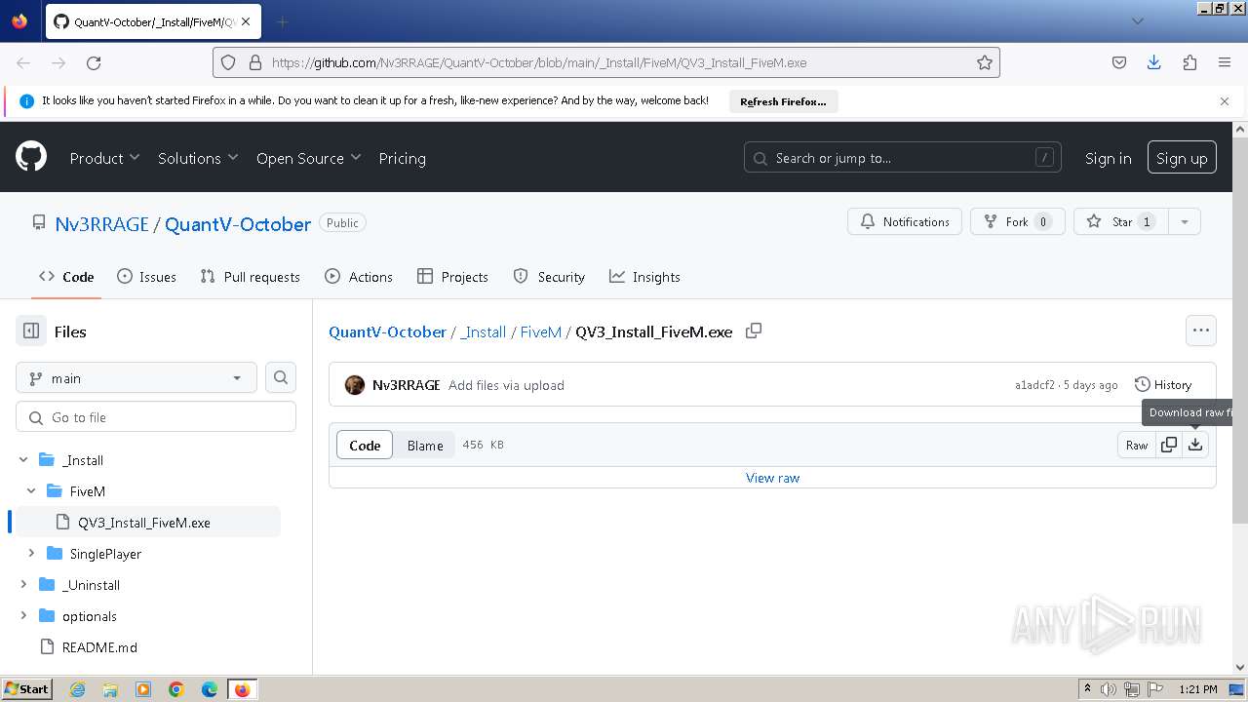This screenshot has width=1248, height=702.
Task: Click the View raw link
Action: 772,478
